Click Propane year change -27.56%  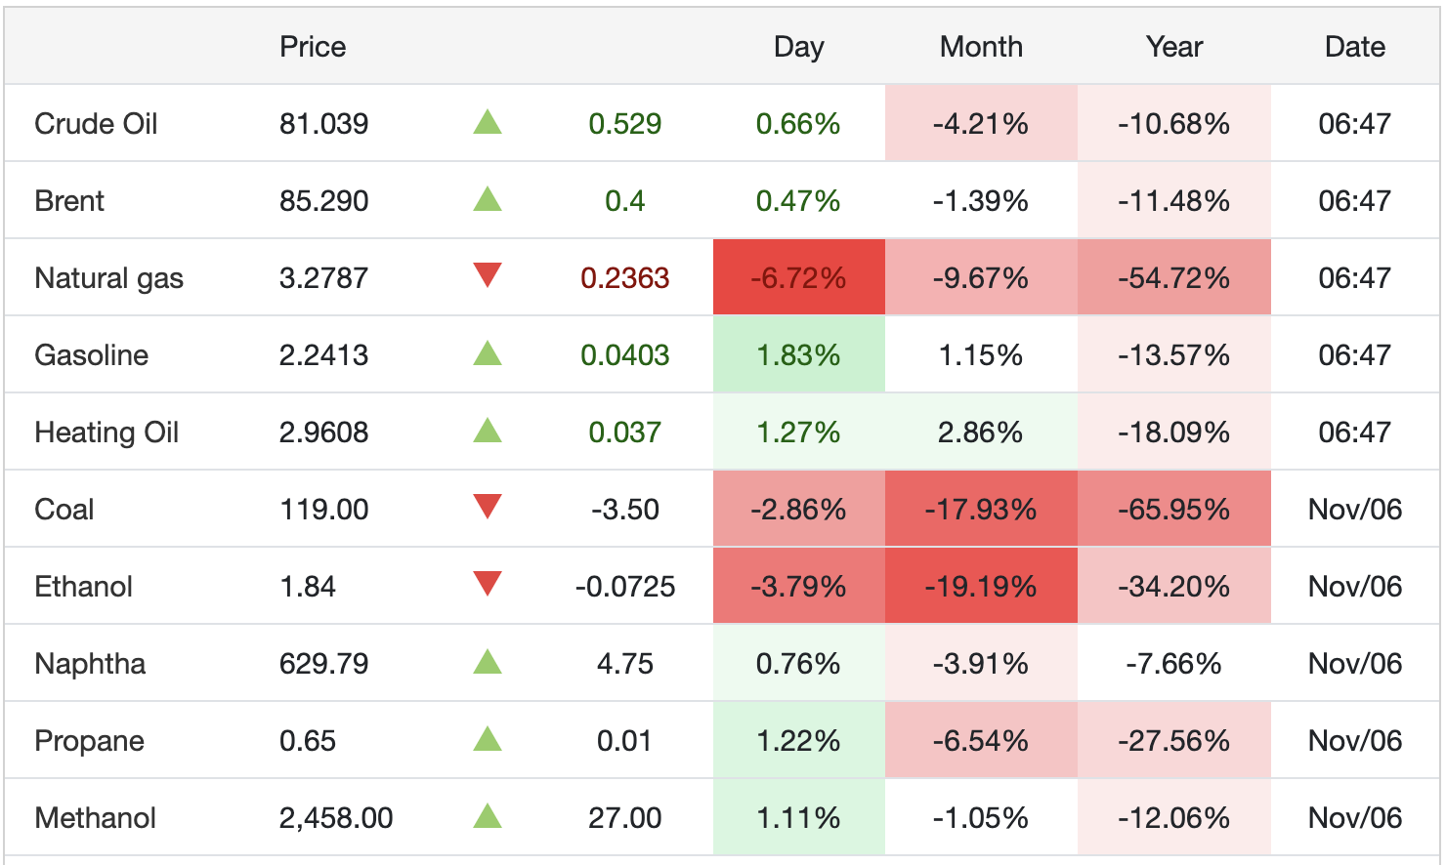(x=1174, y=741)
